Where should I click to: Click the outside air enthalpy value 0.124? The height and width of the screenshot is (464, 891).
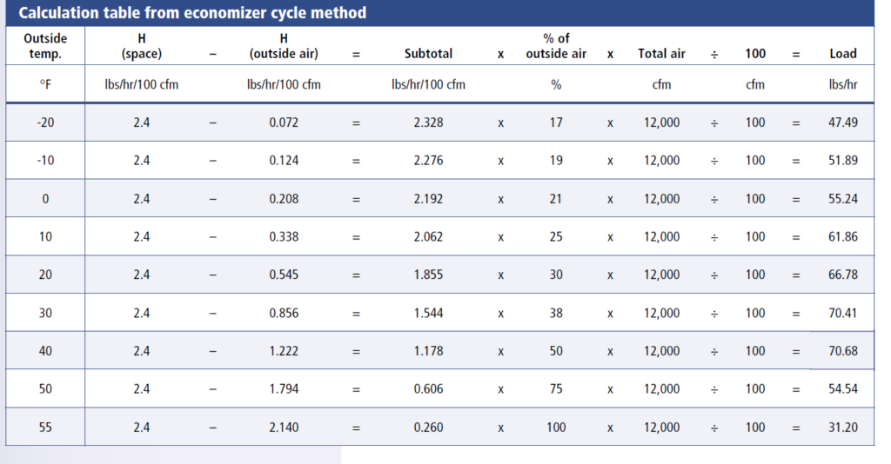tap(284, 161)
